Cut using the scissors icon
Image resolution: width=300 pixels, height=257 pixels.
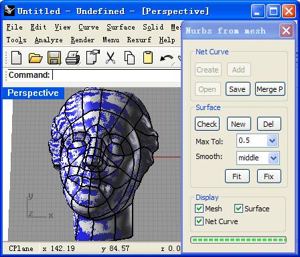(110, 58)
